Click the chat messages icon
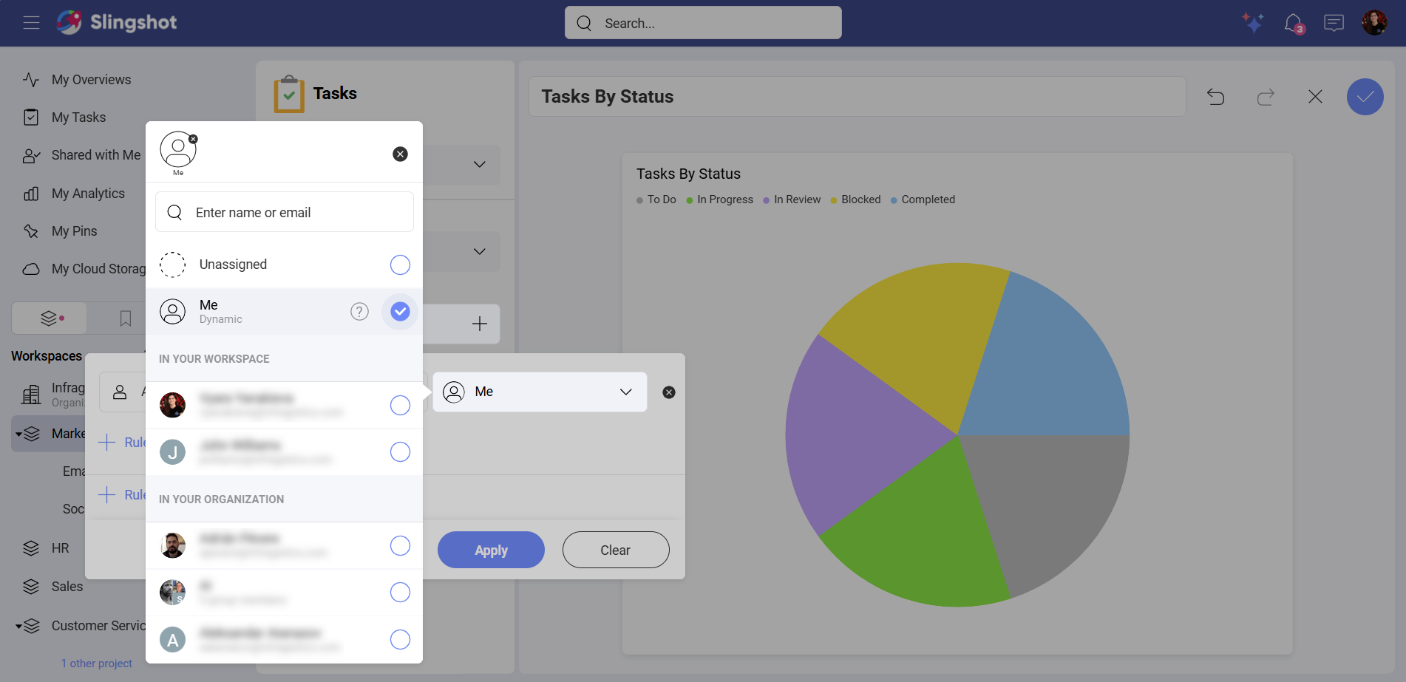This screenshot has width=1406, height=682. (1334, 23)
